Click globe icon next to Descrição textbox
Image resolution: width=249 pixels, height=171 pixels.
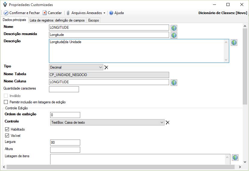click(234, 43)
